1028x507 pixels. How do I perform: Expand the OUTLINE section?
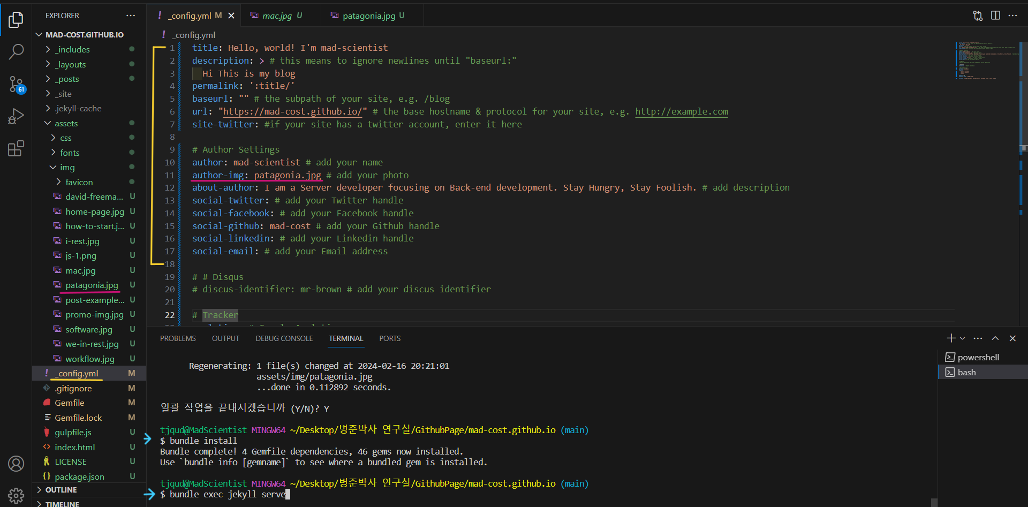click(x=61, y=490)
